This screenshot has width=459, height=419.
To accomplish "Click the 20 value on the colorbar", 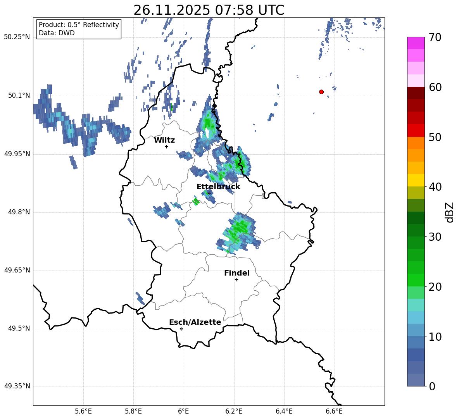I will pyautogui.click(x=435, y=287).
